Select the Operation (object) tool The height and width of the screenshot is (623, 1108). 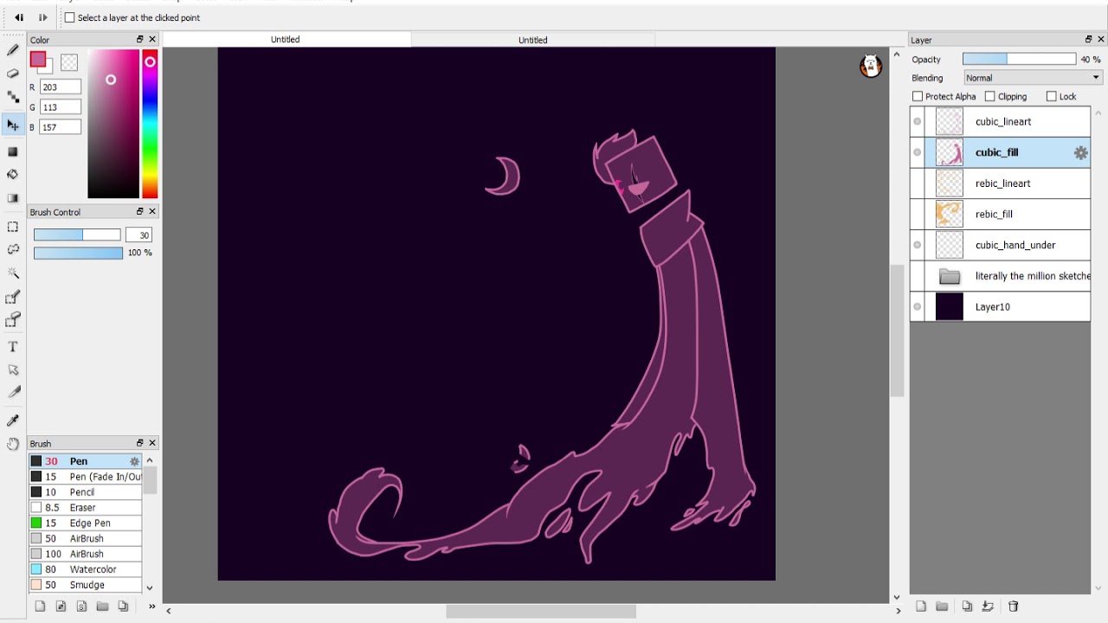(x=13, y=369)
